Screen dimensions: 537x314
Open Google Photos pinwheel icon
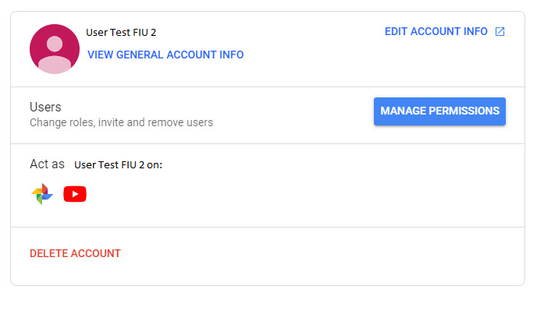pyautogui.click(x=42, y=194)
